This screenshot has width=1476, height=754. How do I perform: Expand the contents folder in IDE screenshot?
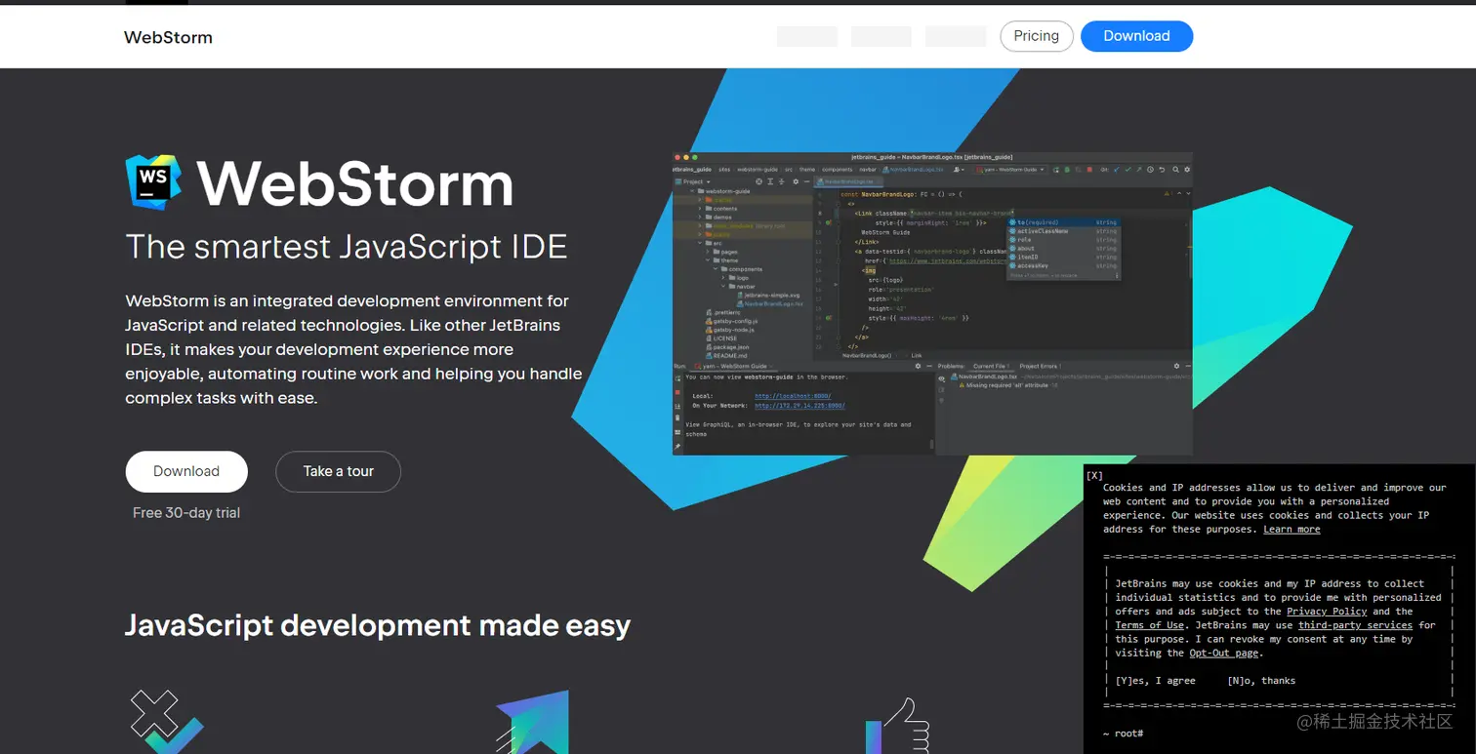tap(700, 209)
